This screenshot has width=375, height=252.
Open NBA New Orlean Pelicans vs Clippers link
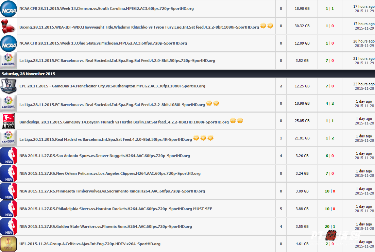tap(110, 173)
